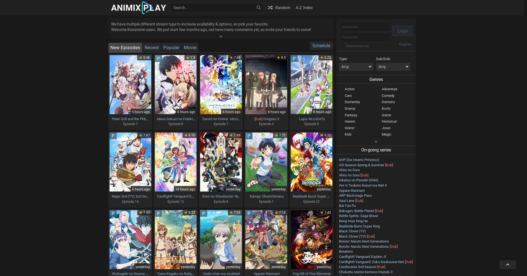This screenshot has width=527, height=276.
Task: Click the AnimixPlay logo
Action: 138,8
